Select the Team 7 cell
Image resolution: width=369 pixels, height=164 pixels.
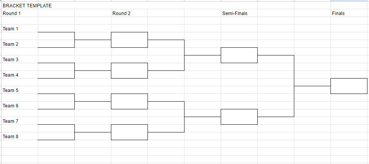(20, 121)
